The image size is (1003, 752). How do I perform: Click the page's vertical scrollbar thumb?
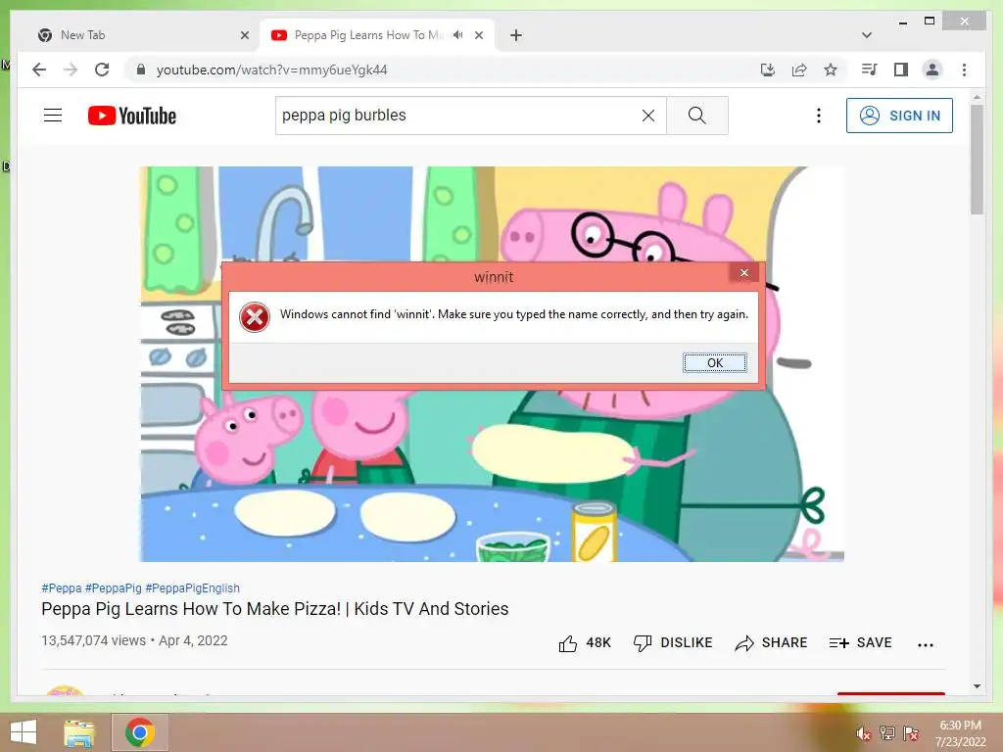point(977,159)
